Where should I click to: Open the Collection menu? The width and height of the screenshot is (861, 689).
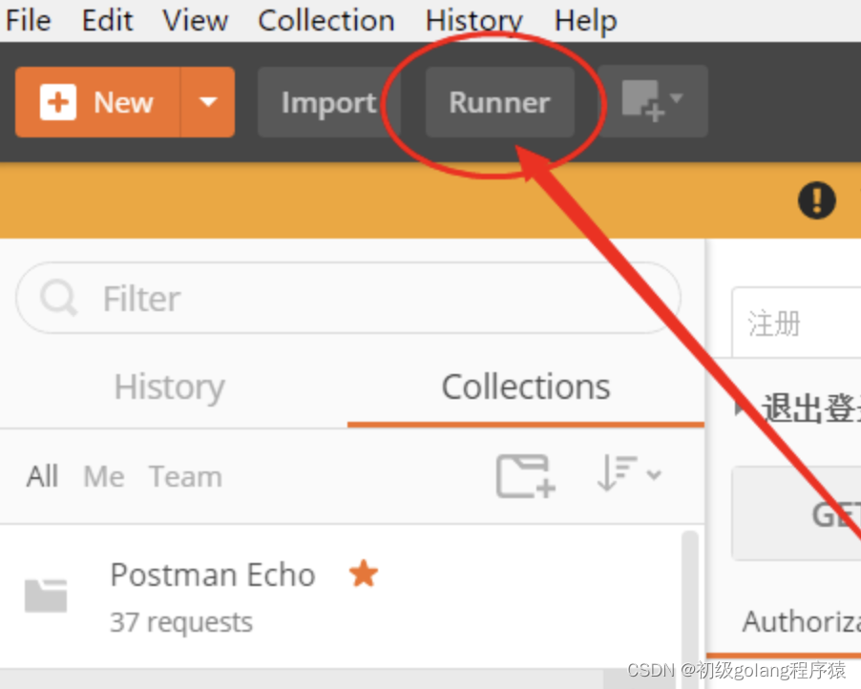click(x=325, y=20)
